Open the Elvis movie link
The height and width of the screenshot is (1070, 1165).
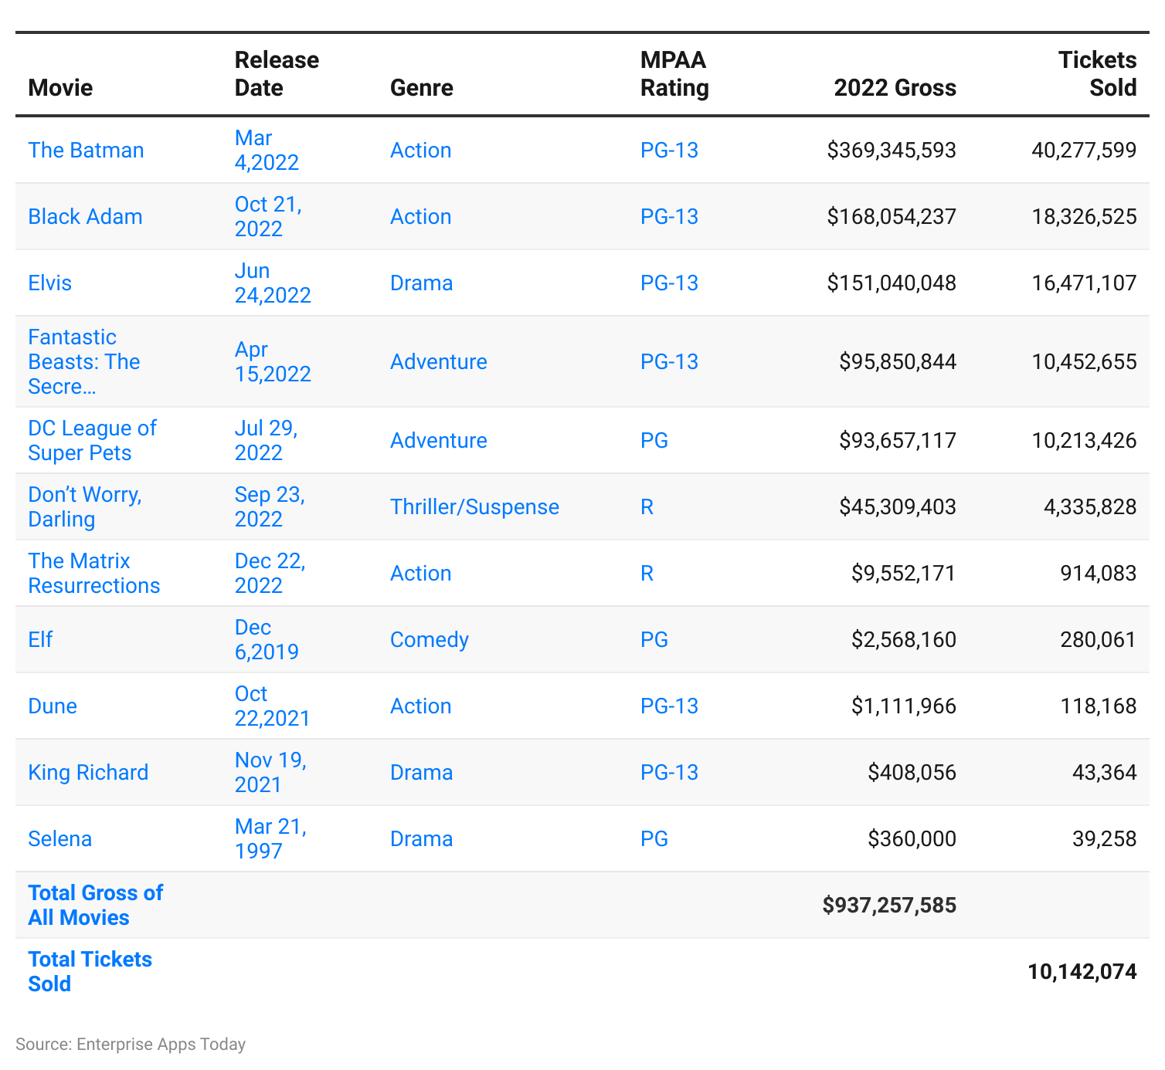pos(49,283)
